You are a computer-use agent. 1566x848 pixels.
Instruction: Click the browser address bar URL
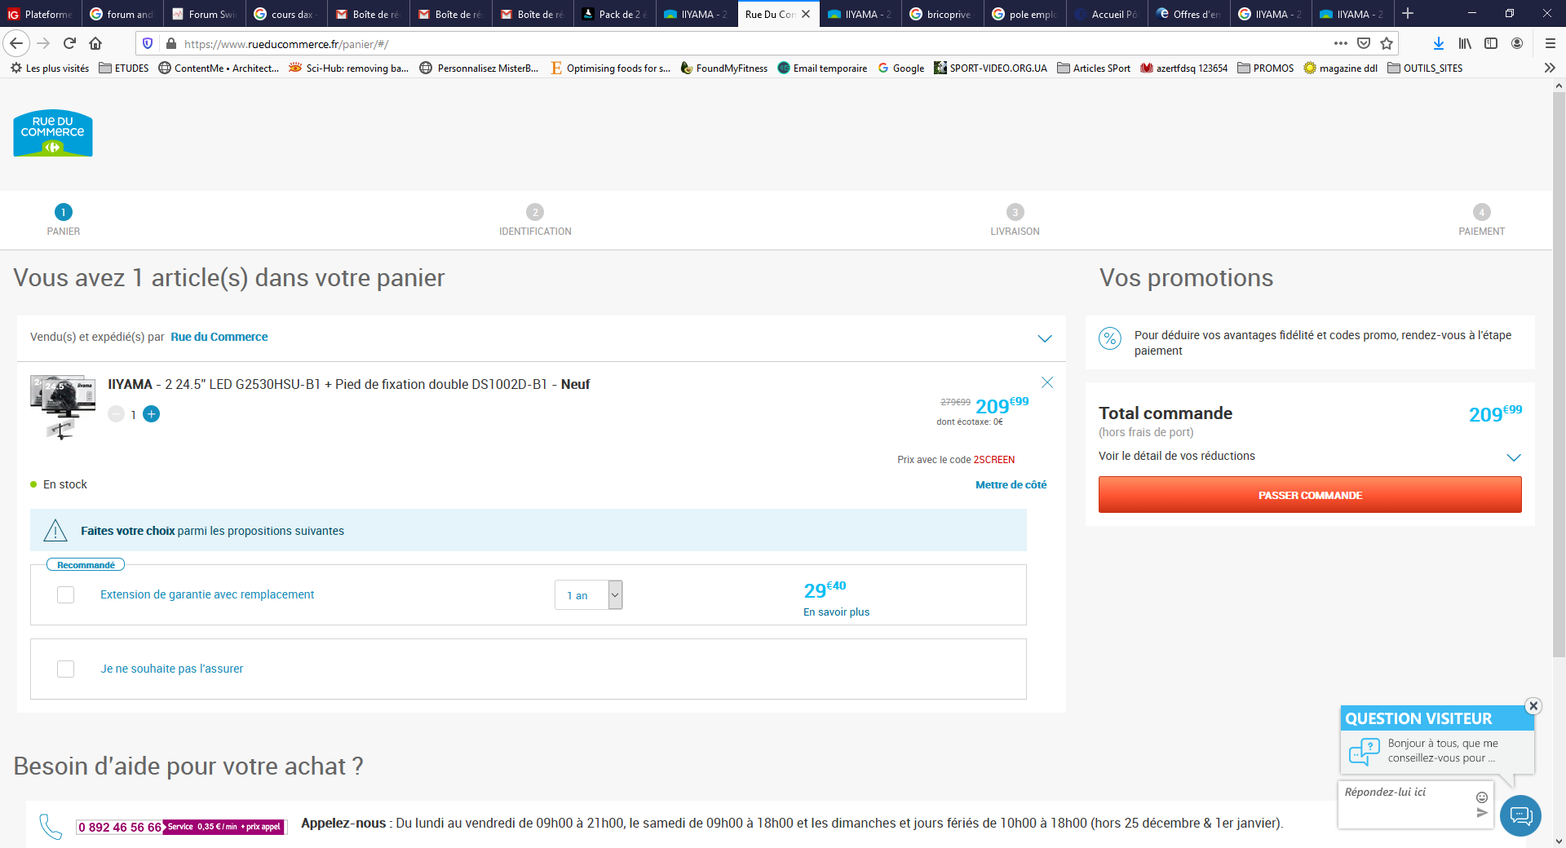pyautogui.click(x=286, y=44)
